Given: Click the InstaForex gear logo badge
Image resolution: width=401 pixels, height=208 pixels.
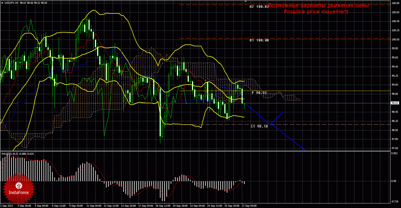Looking at the screenshot, I should click(19, 188).
